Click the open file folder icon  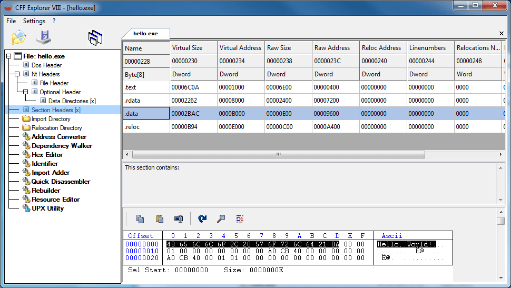pos(19,37)
